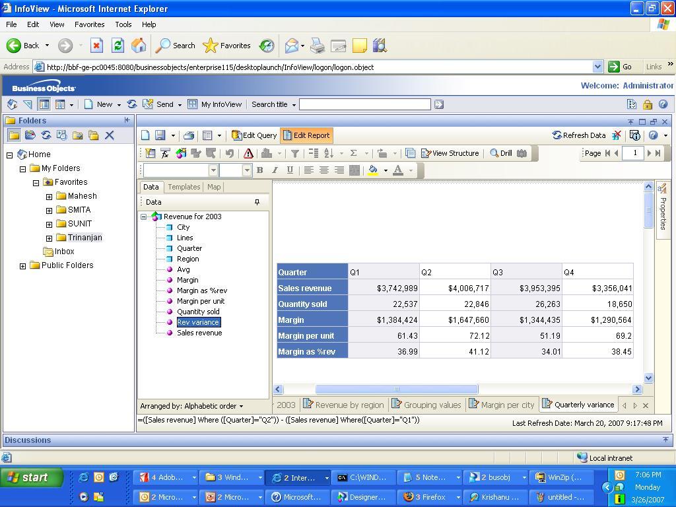Toggle underline formatting
The height and width of the screenshot is (507, 676).
(289, 170)
